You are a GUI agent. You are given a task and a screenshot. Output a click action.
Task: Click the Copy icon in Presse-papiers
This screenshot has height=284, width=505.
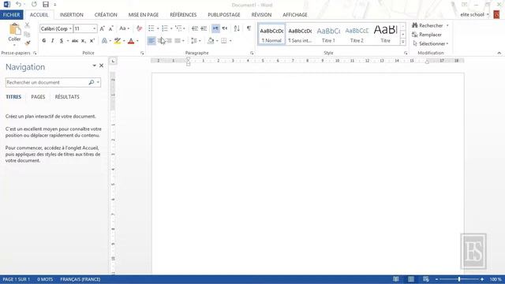28,34
